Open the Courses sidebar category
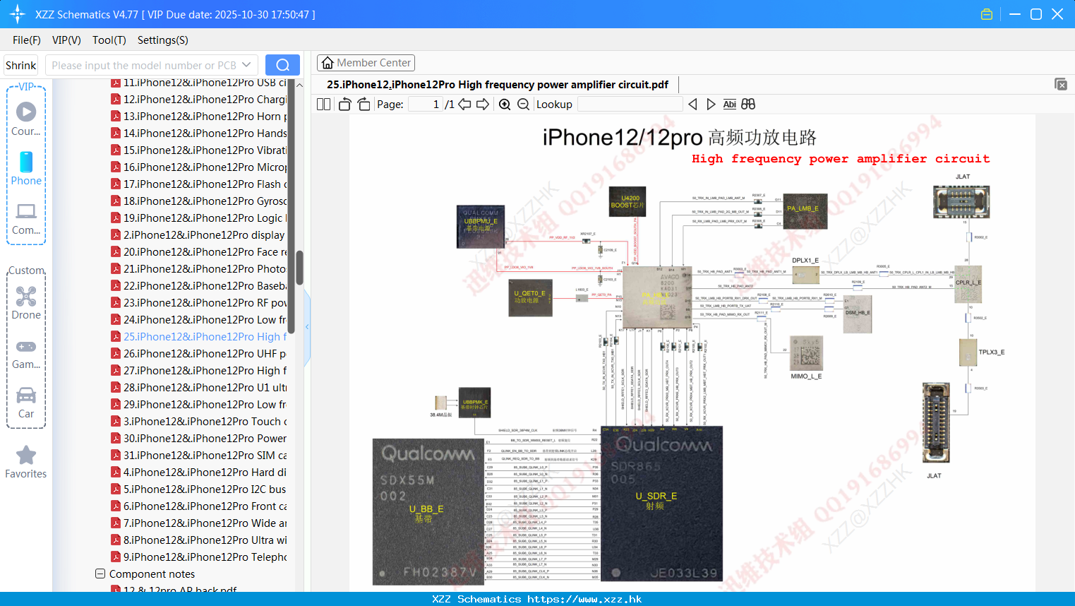This screenshot has width=1075, height=606. point(26,118)
